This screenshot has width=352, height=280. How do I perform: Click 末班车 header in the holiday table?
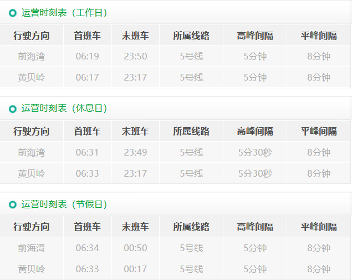(x=135, y=227)
